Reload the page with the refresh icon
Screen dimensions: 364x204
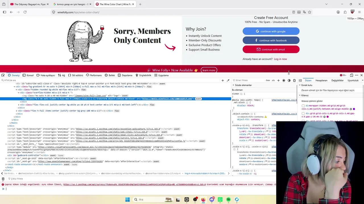pyautogui.click(x=25, y=12)
